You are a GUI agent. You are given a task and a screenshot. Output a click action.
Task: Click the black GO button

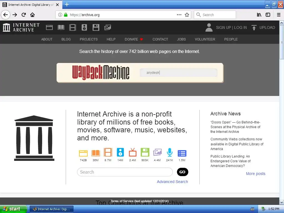tap(182, 172)
